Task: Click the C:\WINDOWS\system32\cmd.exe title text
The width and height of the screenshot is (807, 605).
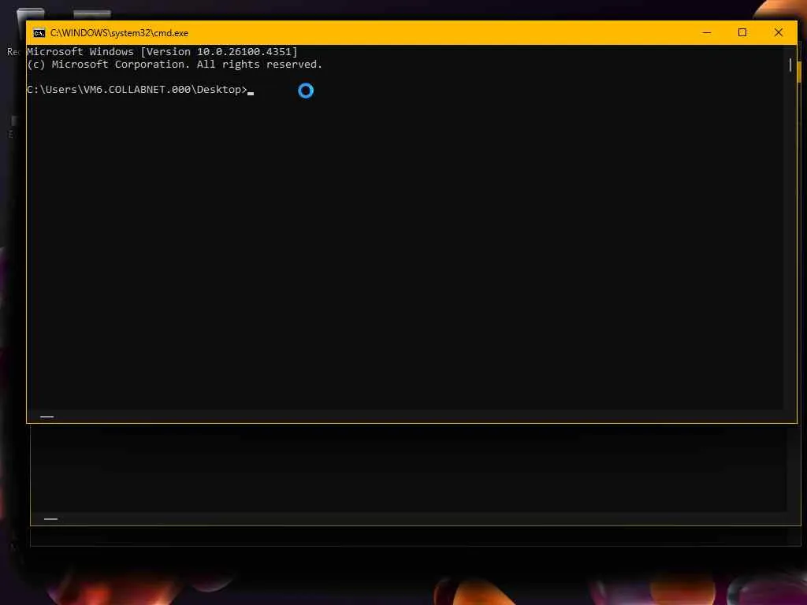Action: coord(120,33)
